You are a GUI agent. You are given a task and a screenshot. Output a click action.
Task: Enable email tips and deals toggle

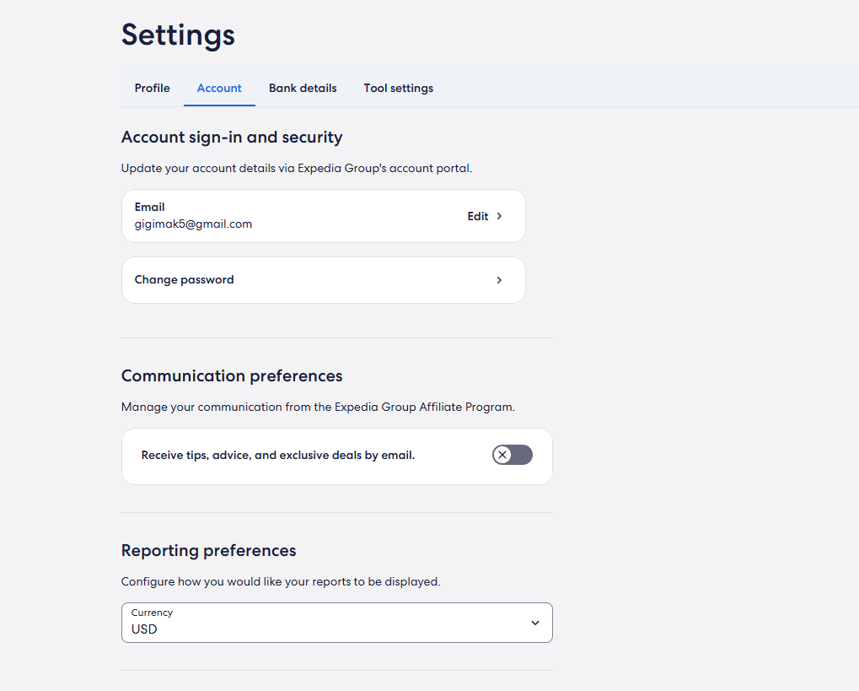513,456
